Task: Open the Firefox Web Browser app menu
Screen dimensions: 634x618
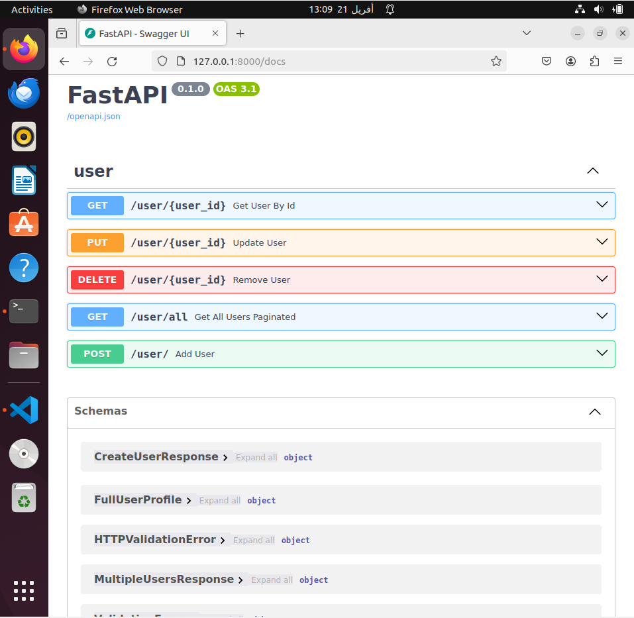Action: point(130,9)
